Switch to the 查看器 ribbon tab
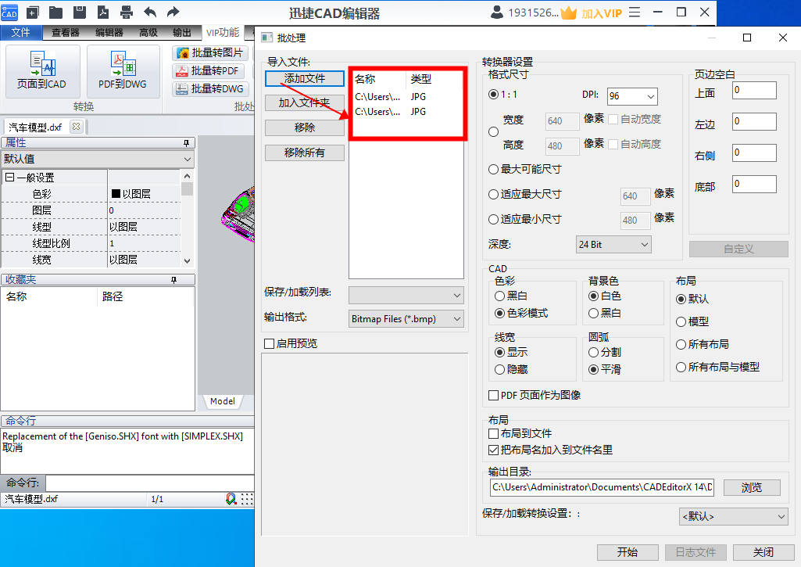Viewport: 801px width, 567px height. tap(66, 32)
